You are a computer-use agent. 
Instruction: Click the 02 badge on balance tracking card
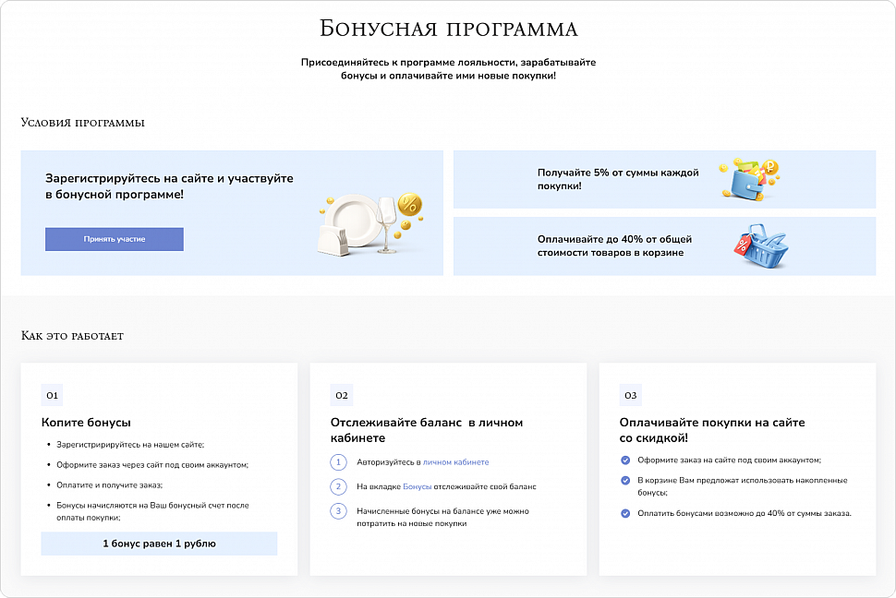[342, 396]
